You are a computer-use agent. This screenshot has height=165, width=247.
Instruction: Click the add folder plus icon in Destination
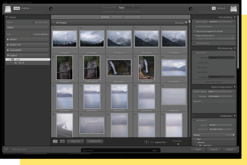[194, 116]
